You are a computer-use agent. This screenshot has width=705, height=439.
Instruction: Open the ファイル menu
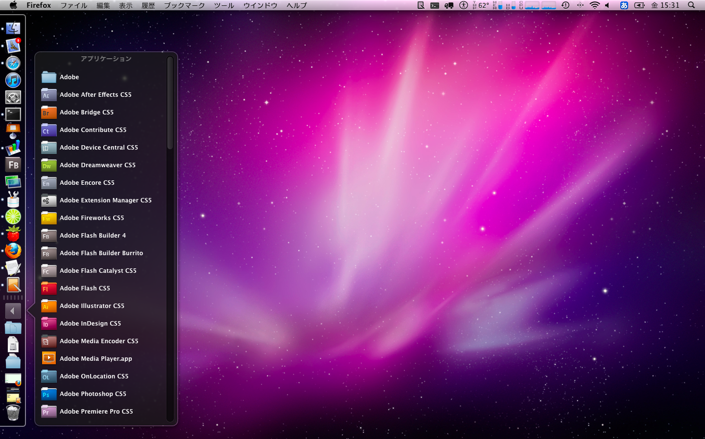click(x=73, y=5)
